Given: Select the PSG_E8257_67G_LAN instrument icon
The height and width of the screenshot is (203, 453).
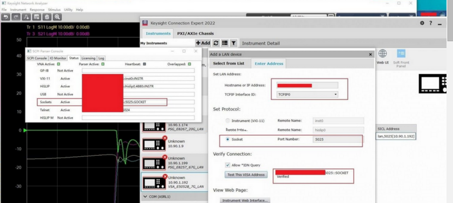Looking at the screenshot, I should click(x=154, y=163).
